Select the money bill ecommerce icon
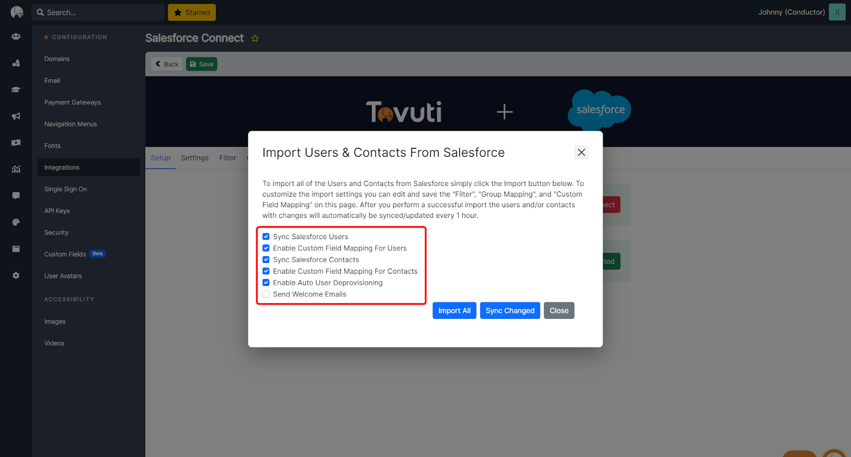This screenshot has height=457, width=851. [x=16, y=142]
